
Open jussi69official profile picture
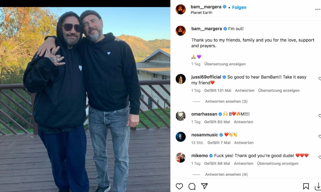pos(181,79)
